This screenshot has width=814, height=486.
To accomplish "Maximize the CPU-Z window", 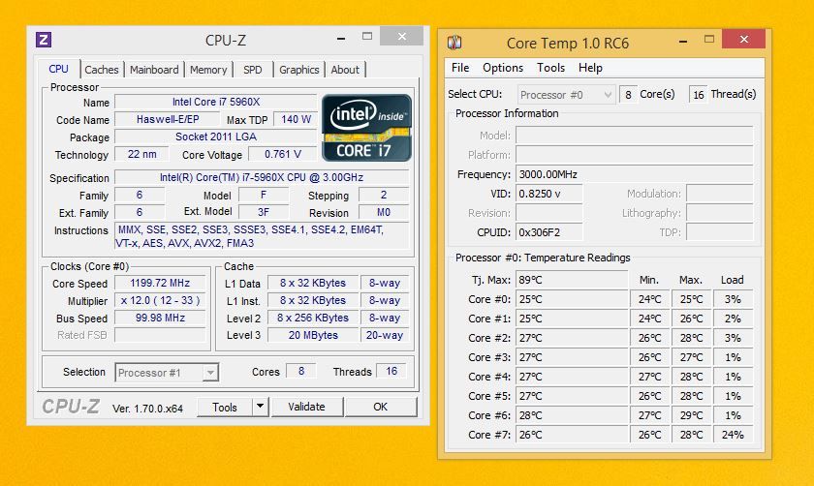I will (367, 37).
